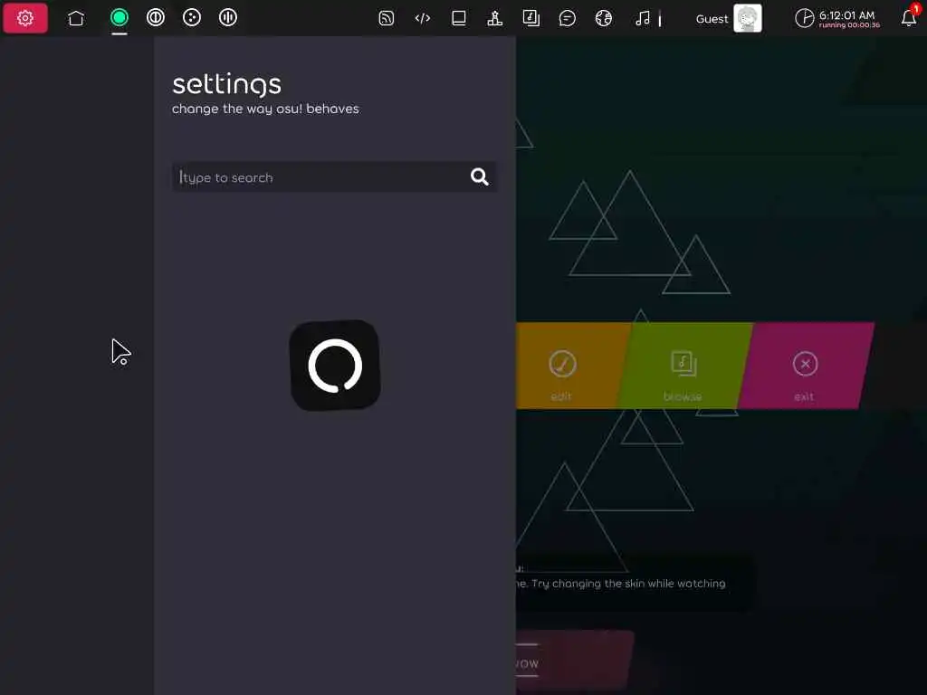Select the osu!catch ruleset dots icon
The image size is (927, 695).
tap(192, 18)
